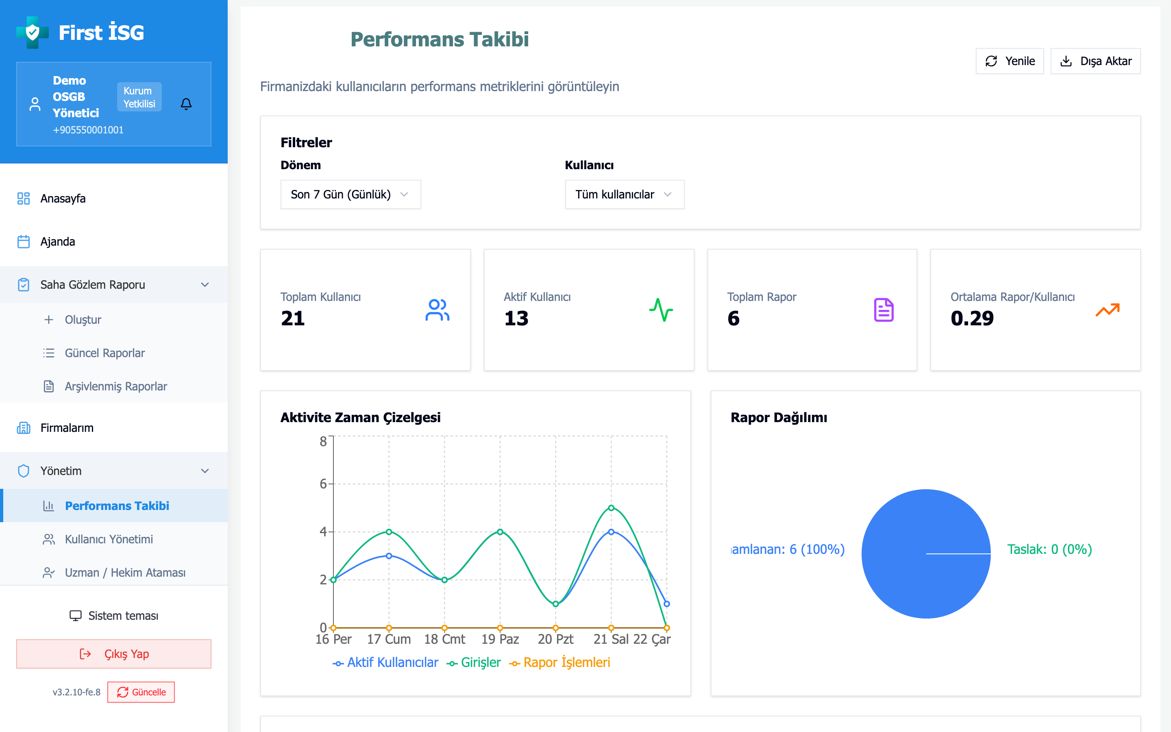Image resolution: width=1171 pixels, height=732 pixels.
Task: Go to Güncel Raporlar page
Action: click(104, 353)
